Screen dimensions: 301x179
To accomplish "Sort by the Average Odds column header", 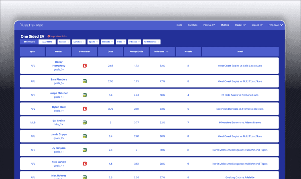I will (136, 52).
